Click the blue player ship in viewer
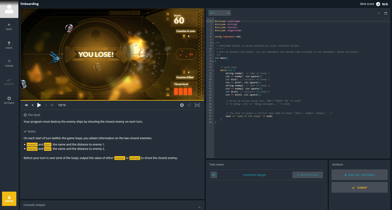The image size is (392, 210). coord(55,57)
